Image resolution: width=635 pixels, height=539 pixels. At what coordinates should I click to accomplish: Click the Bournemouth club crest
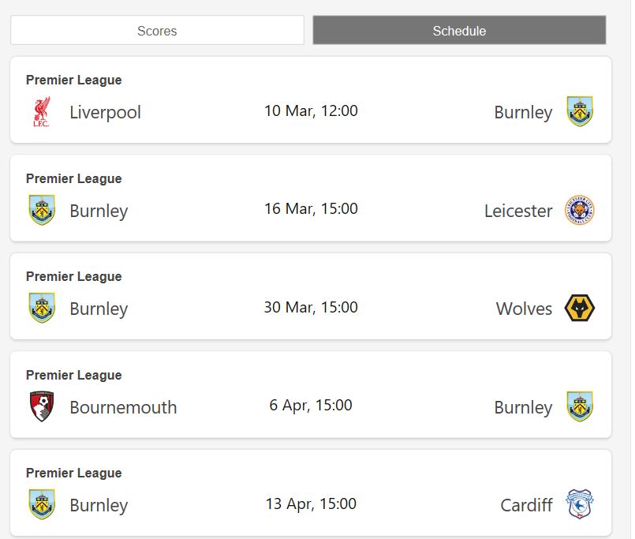click(42, 407)
